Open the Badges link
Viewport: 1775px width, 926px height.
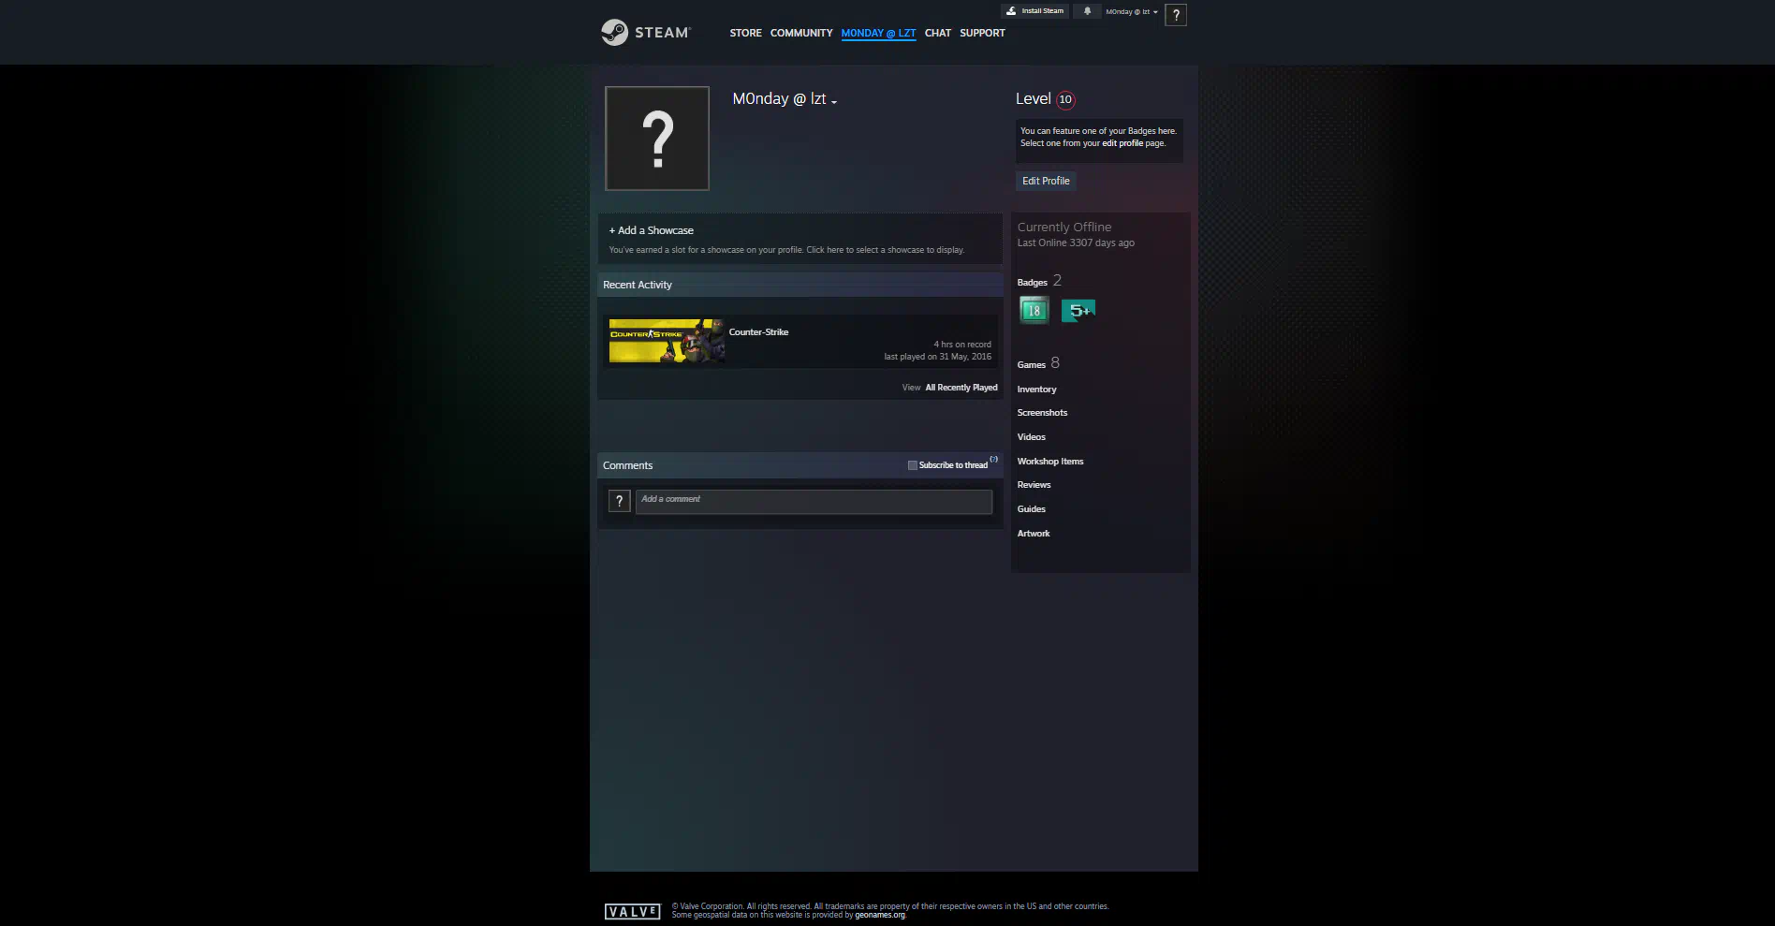(x=1032, y=282)
